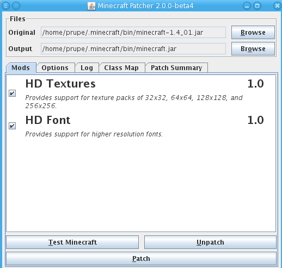The width and height of the screenshot is (282, 268).
Task: Focus the Output file path field
Action: (x=133, y=49)
